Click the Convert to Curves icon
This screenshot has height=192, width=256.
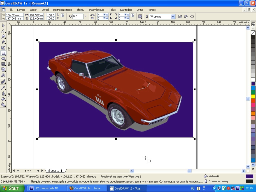[x=192, y=16]
